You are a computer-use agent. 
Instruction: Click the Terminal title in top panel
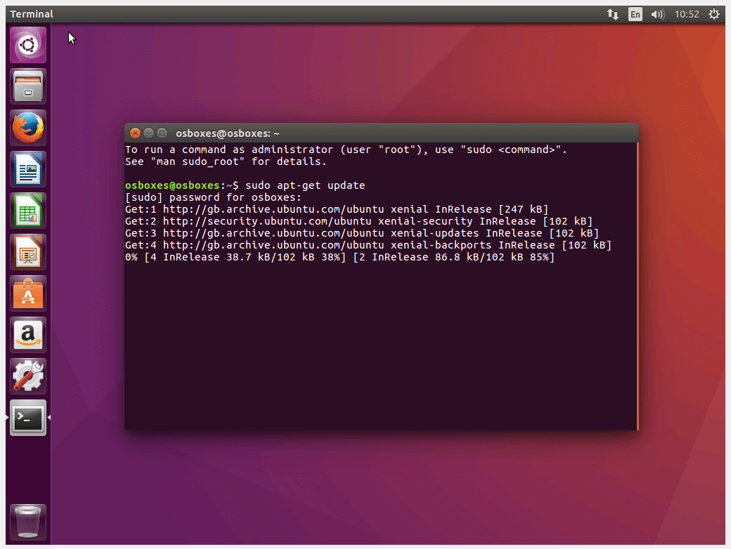click(32, 14)
